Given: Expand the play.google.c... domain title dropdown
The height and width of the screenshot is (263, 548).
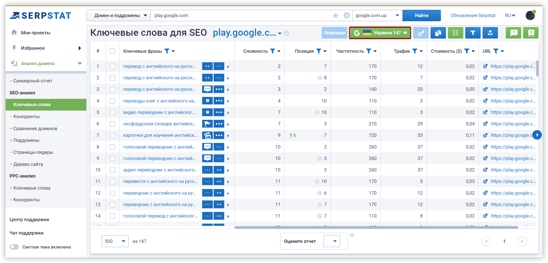Looking at the screenshot, I should 280,34.
